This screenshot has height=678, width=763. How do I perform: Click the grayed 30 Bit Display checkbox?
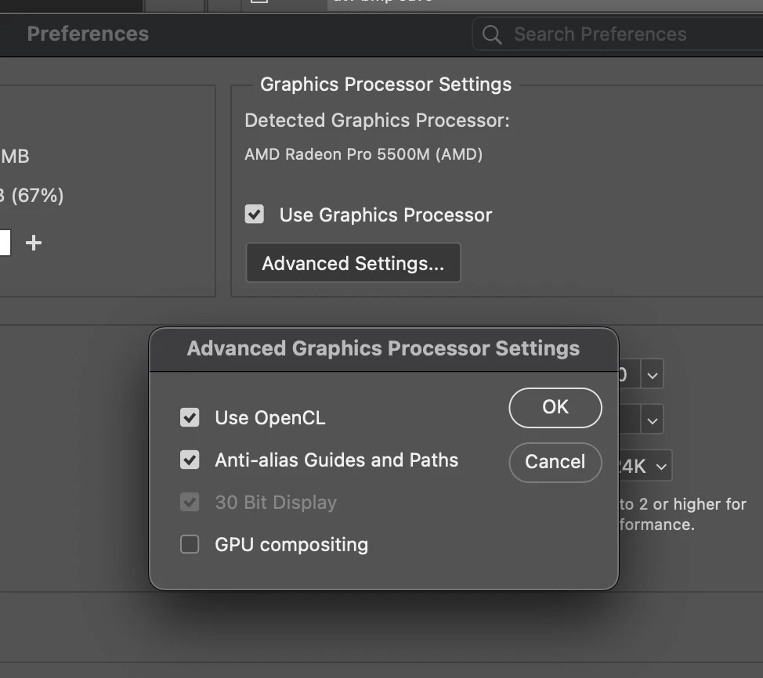tap(190, 502)
